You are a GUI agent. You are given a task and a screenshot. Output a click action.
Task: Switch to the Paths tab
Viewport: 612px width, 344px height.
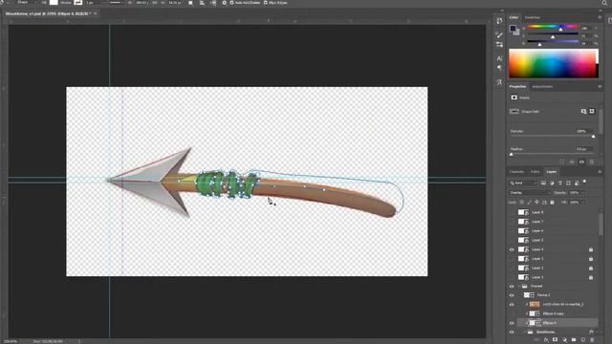(x=535, y=172)
